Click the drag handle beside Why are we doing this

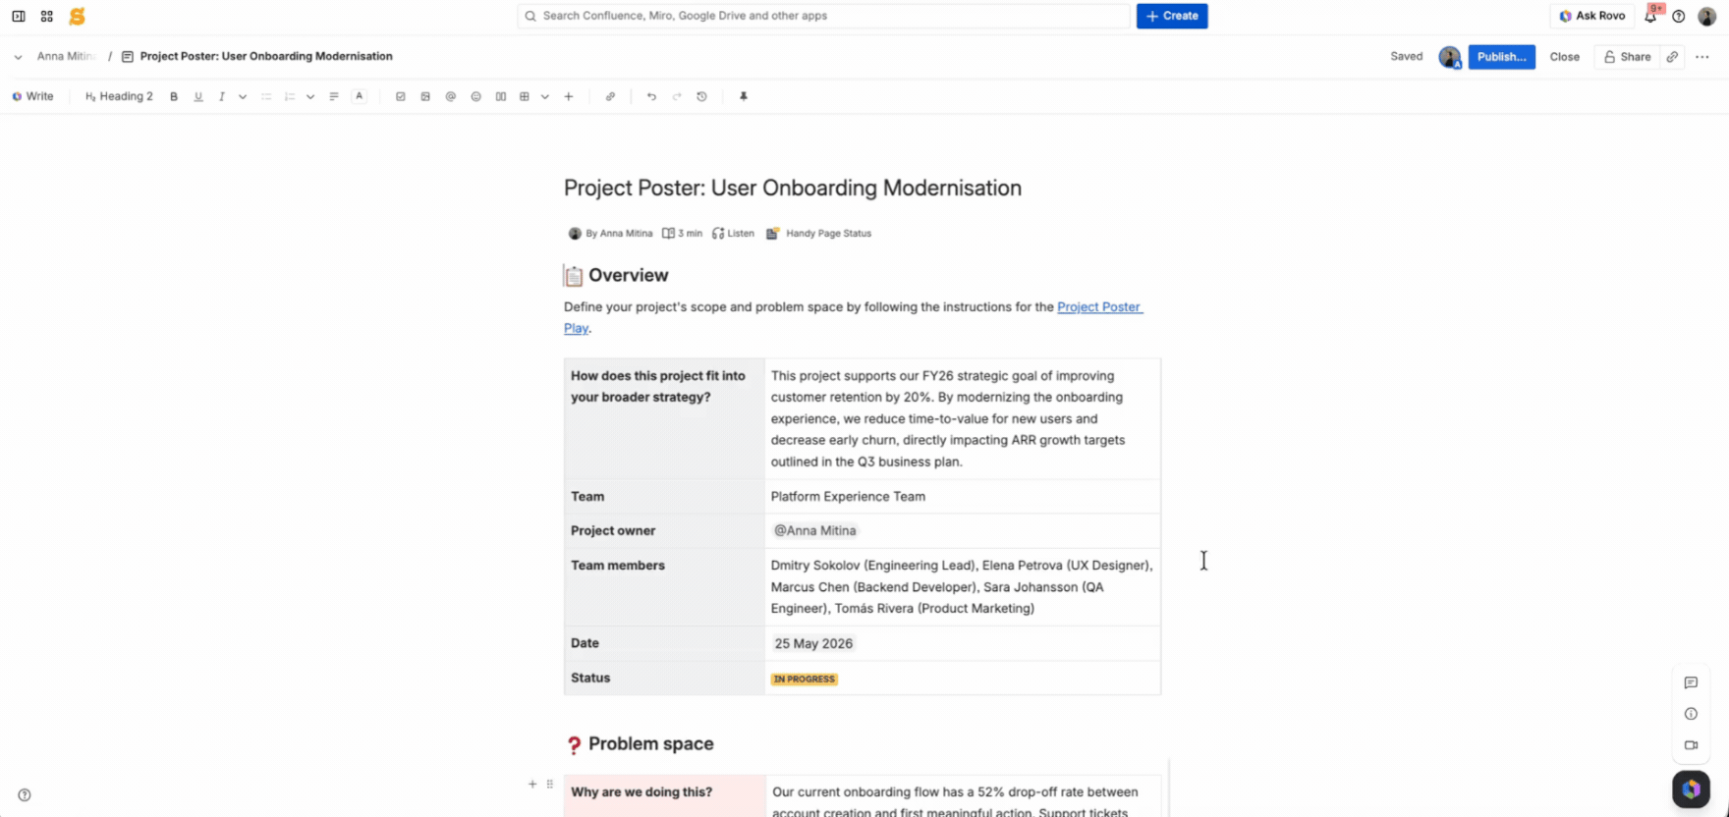[x=549, y=785]
